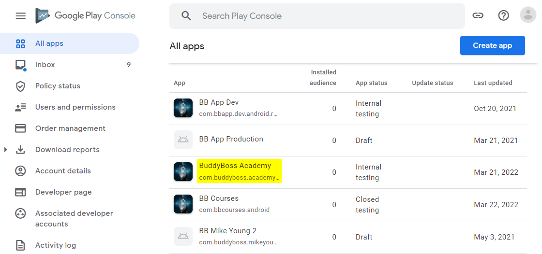Open Users and permissions
The image size is (542, 254).
point(69,107)
